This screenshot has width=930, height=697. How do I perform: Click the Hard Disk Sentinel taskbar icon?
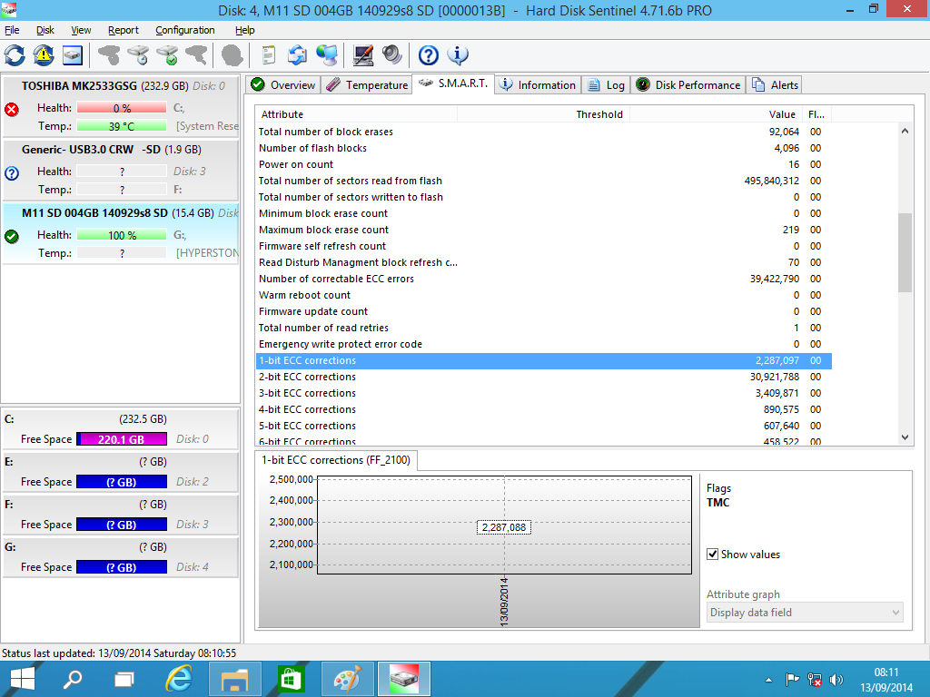(x=403, y=679)
